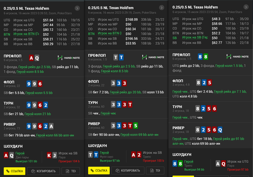Click the text button beside КОПИРОВАТЬ in TT hand
This screenshot has width=253, height=177.
[x=155, y=171]
